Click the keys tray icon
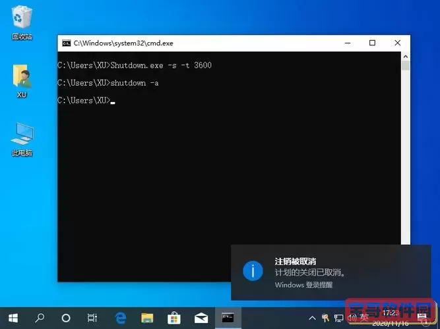440x329 pixels. point(325,318)
